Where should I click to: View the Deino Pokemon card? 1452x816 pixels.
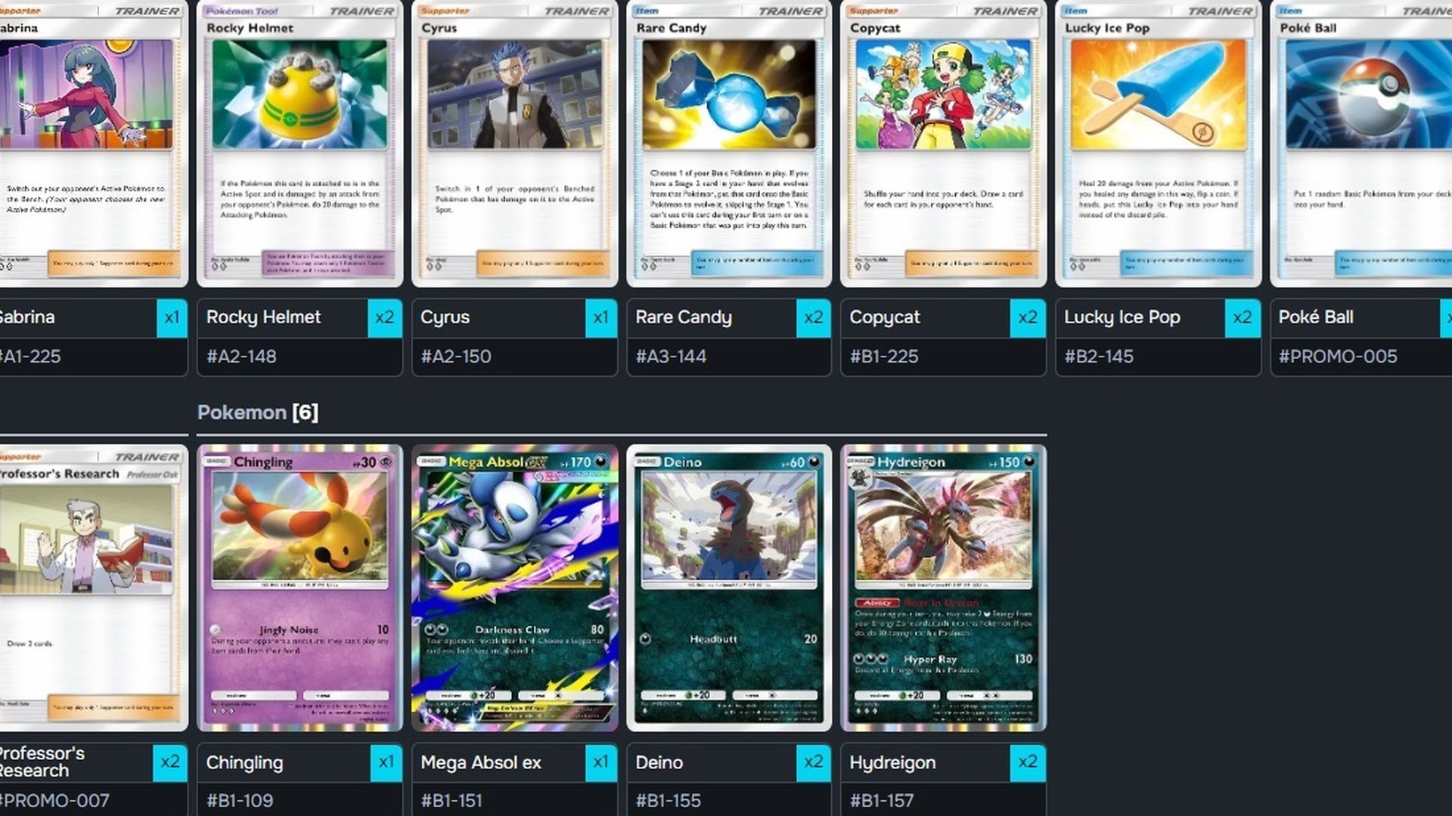click(729, 588)
